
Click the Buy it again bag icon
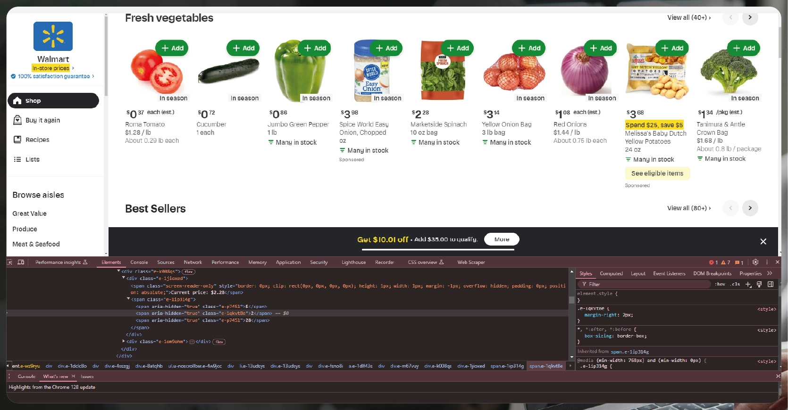[17, 120]
